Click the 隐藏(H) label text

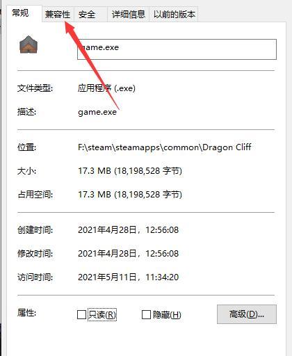(167, 315)
